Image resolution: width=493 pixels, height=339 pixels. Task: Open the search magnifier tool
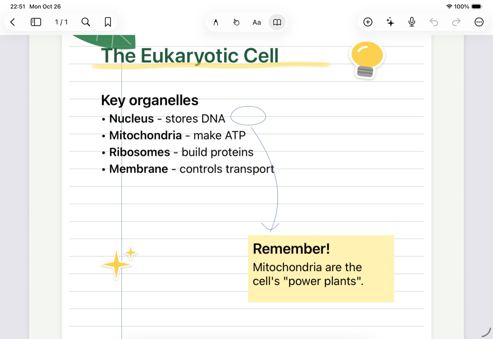point(86,22)
